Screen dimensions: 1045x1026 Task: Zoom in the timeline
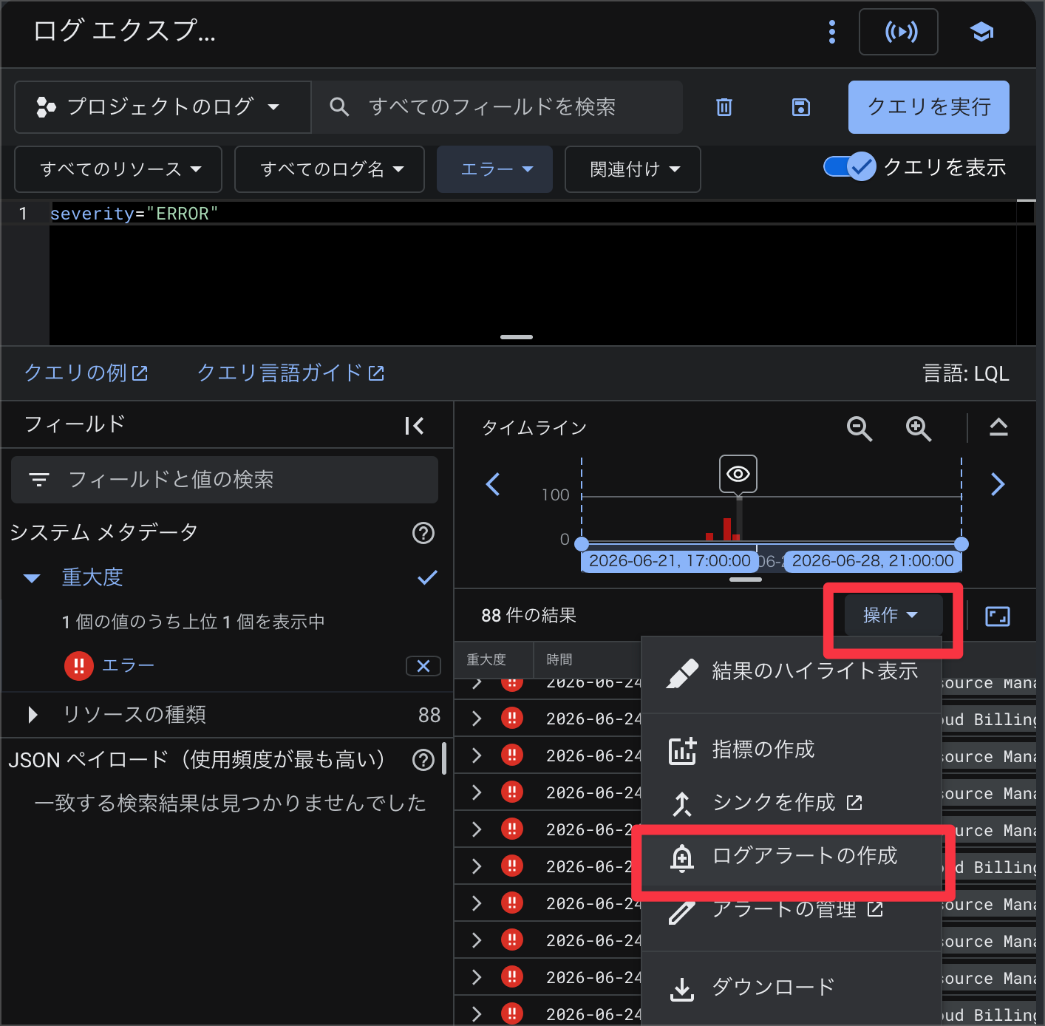pyautogui.click(x=919, y=428)
